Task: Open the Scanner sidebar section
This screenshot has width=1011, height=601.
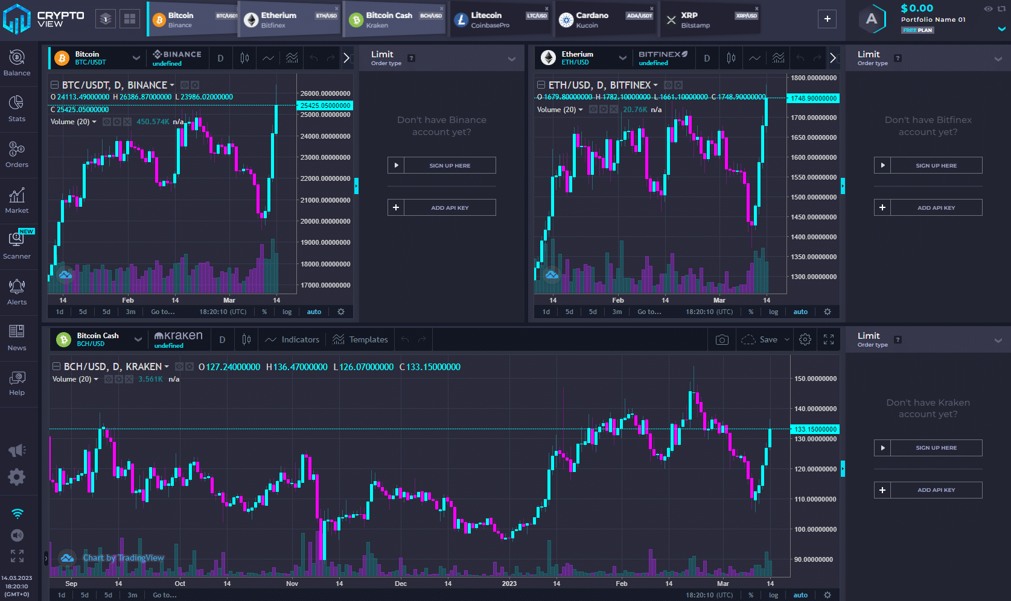Action: pyautogui.click(x=17, y=246)
